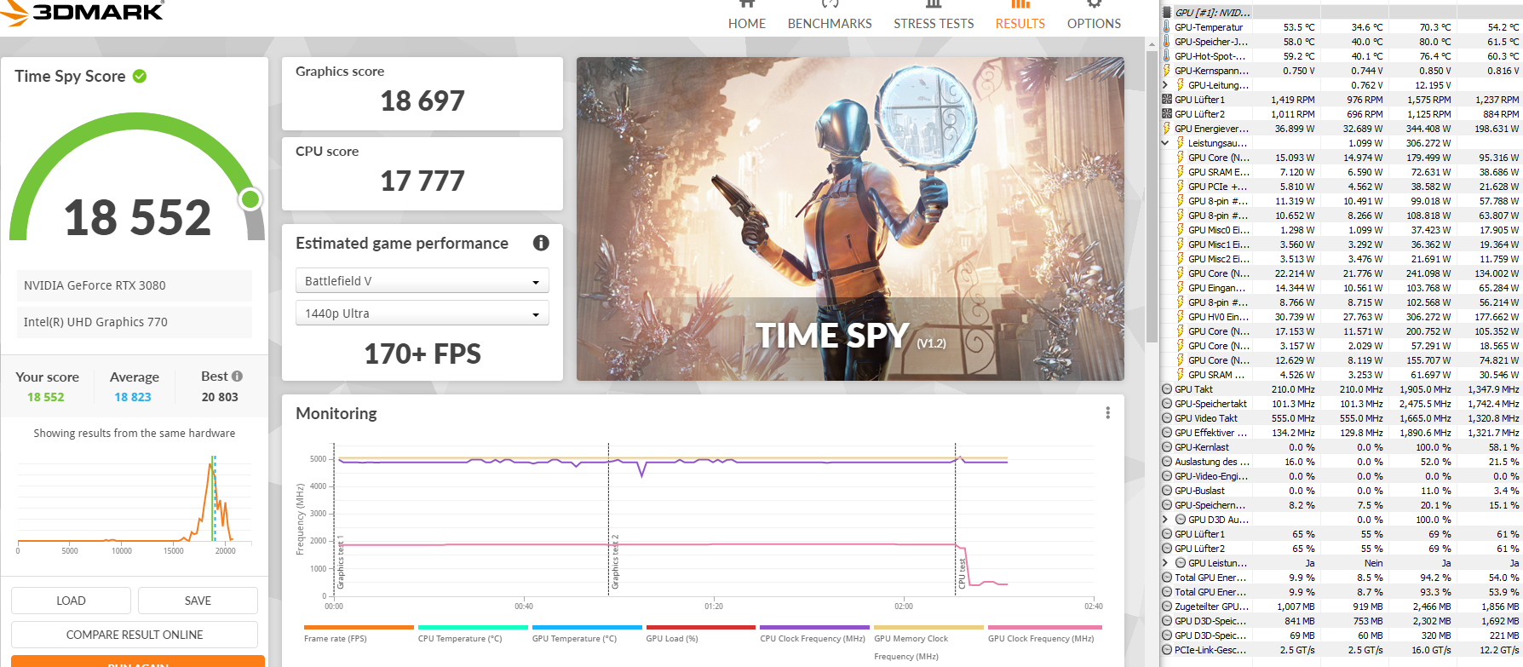Image resolution: width=1523 pixels, height=667 pixels.
Task: Open the BENCHMARKS tab
Action: pyautogui.click(x=830, y=17)
